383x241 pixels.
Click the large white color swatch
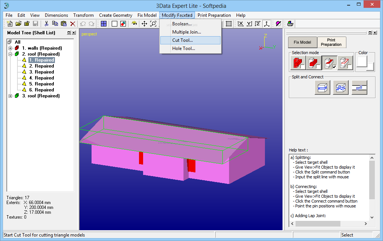point(362,62)
